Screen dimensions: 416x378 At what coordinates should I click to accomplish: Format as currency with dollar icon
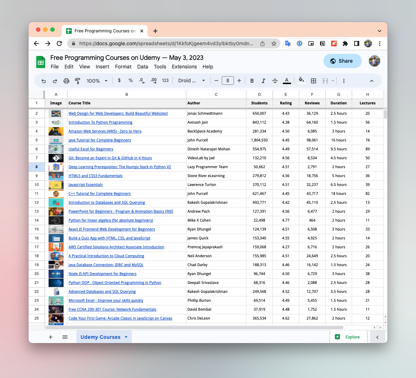(119, 81)
